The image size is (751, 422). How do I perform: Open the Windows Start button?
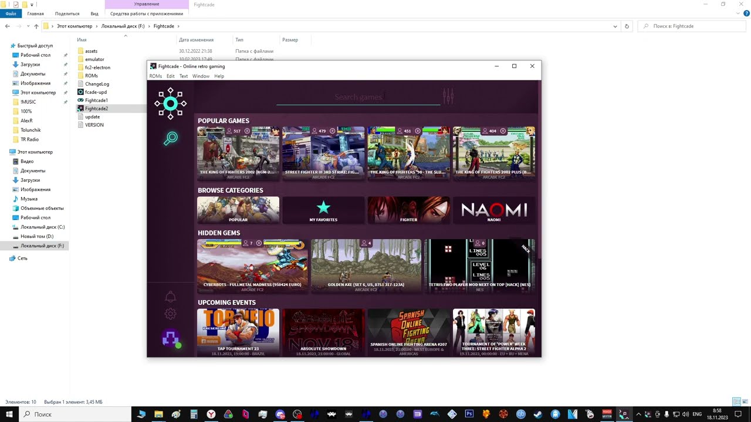click(9, 414)
